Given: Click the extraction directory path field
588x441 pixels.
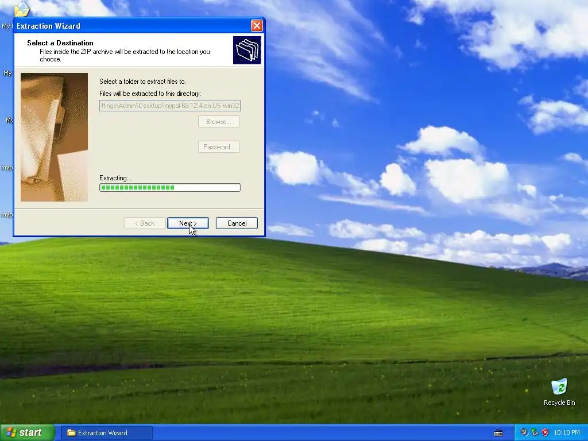Looking at the screenshot, I should point(170,106).
